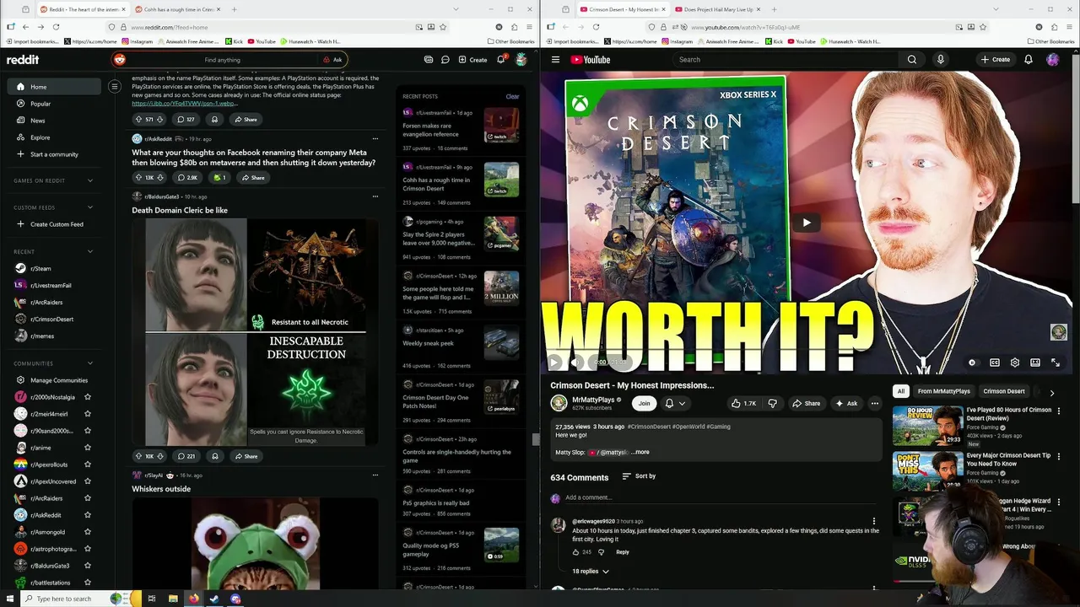Click Reddit Find anything search box
1080x607 pixels.
pos(228,60)
